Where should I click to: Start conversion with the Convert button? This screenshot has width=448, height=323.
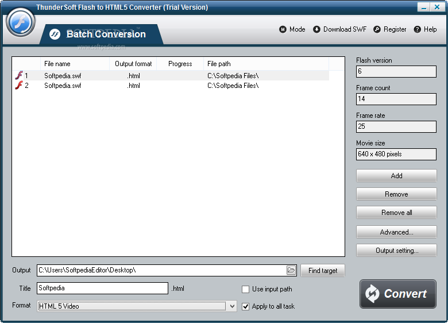click(x=397, y=294)
